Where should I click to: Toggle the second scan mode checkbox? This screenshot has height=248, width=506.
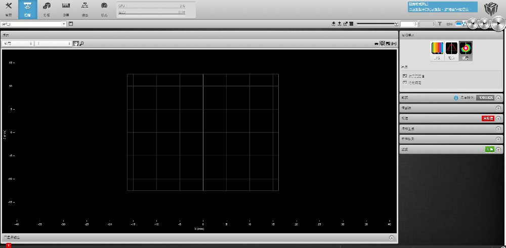(x=405, y=83)
